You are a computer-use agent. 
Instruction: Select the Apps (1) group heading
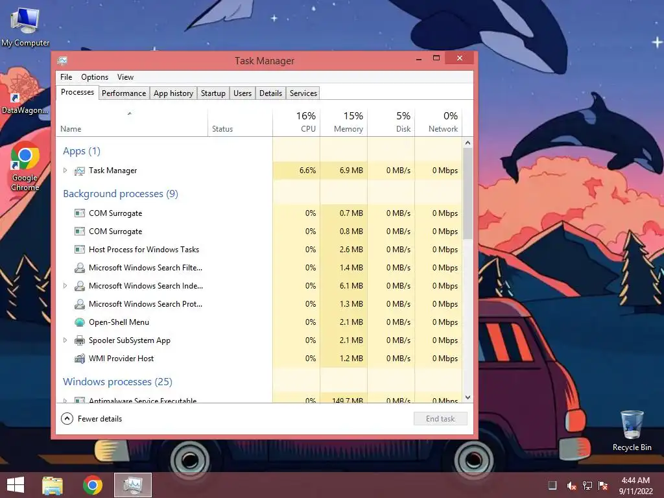(x=82, y=151)
